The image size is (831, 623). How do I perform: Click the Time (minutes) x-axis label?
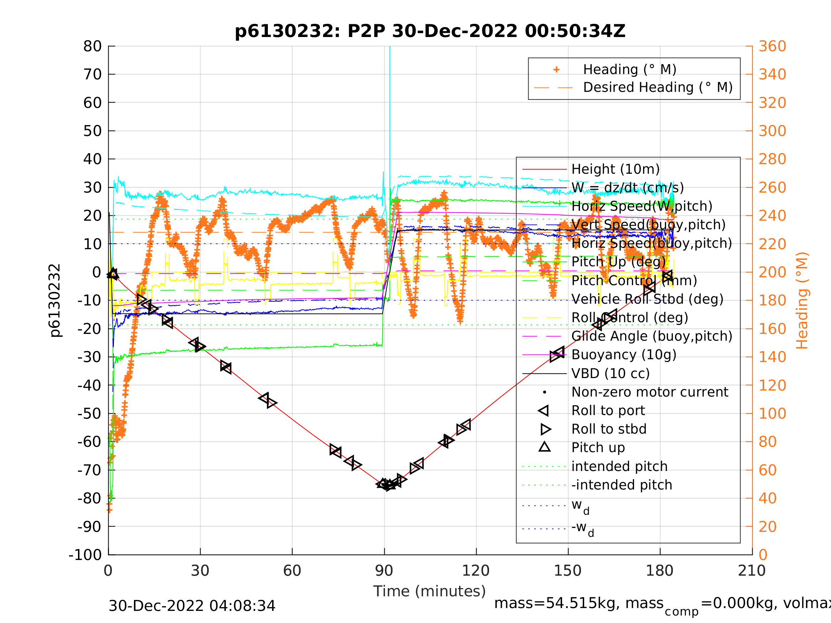pos(430,591)
